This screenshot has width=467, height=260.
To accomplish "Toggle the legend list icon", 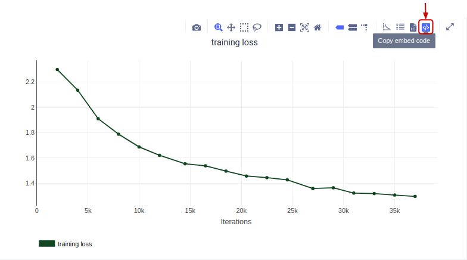I will [x=400, y=27].
